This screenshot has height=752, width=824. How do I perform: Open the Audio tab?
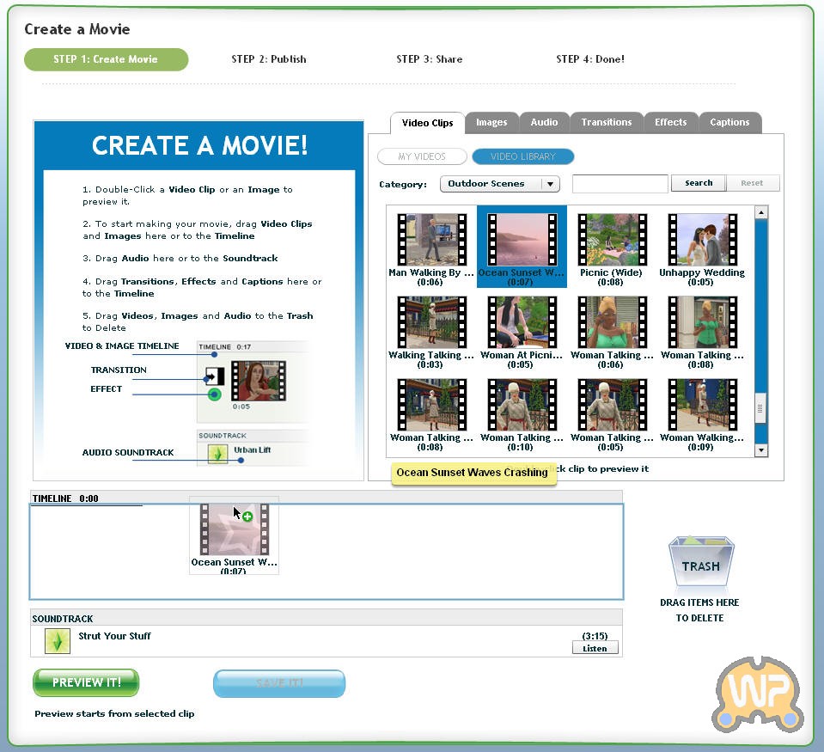point(544,122)
